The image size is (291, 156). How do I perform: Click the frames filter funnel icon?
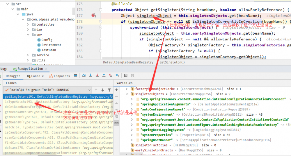(x=109, y=90)
